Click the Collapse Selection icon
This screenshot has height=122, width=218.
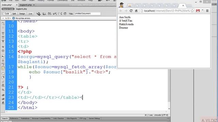pyautogui.click(x=3, y=37)
